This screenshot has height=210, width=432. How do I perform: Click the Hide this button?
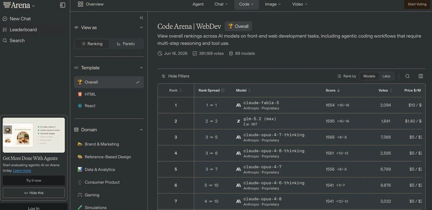tap(34, 193)
